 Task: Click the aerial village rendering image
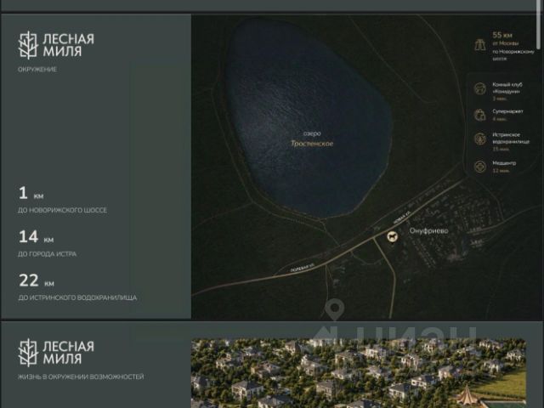pyautogui.click(x=359, y=373)
